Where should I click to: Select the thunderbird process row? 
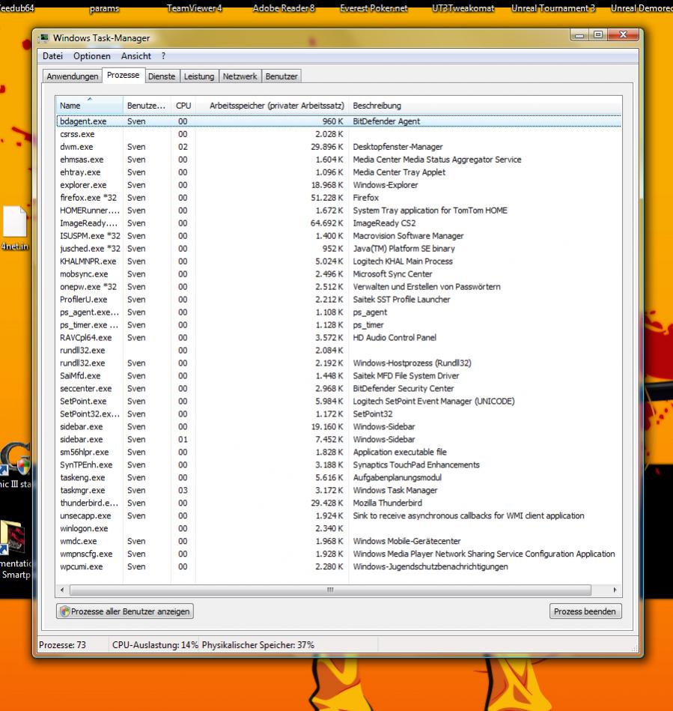click(x=338, y=503)
